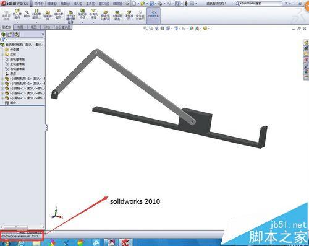The height and width of the screenshot is (246, 309).
Task: Click SolidWorks icon in Windows taskbar
Action: click(125, 242)
